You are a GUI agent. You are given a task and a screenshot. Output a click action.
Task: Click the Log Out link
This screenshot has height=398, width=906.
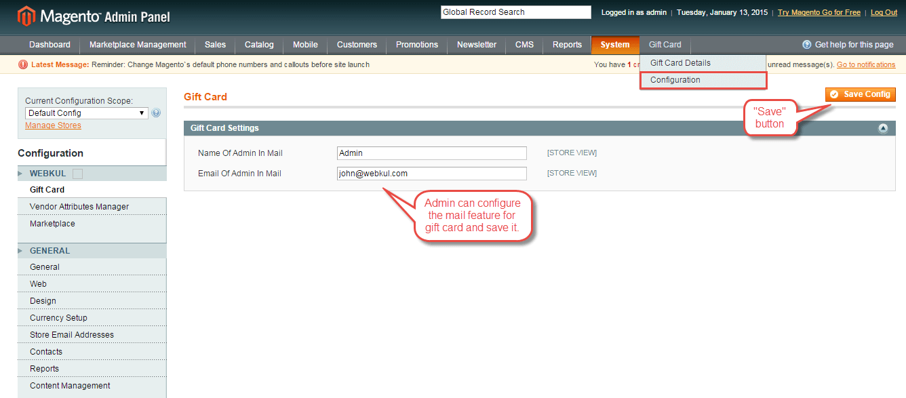884,12
